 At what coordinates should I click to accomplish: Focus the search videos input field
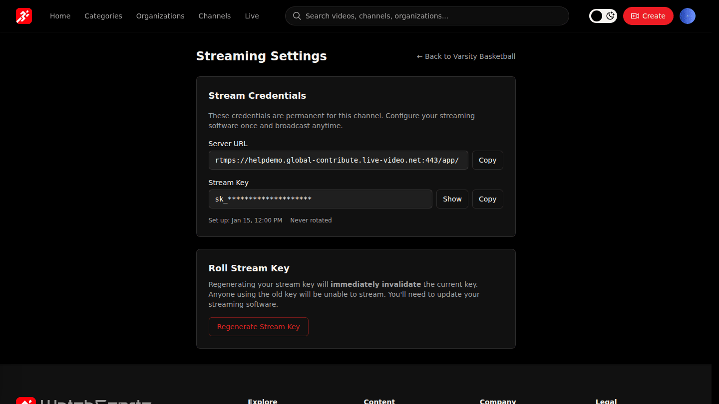[427, 16]
